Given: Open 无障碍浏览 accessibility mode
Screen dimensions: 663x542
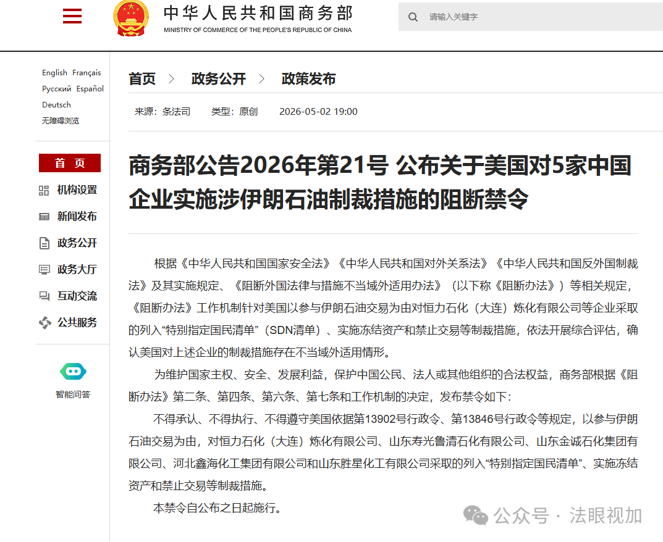Looking at the screenshot, I should 61,121.
